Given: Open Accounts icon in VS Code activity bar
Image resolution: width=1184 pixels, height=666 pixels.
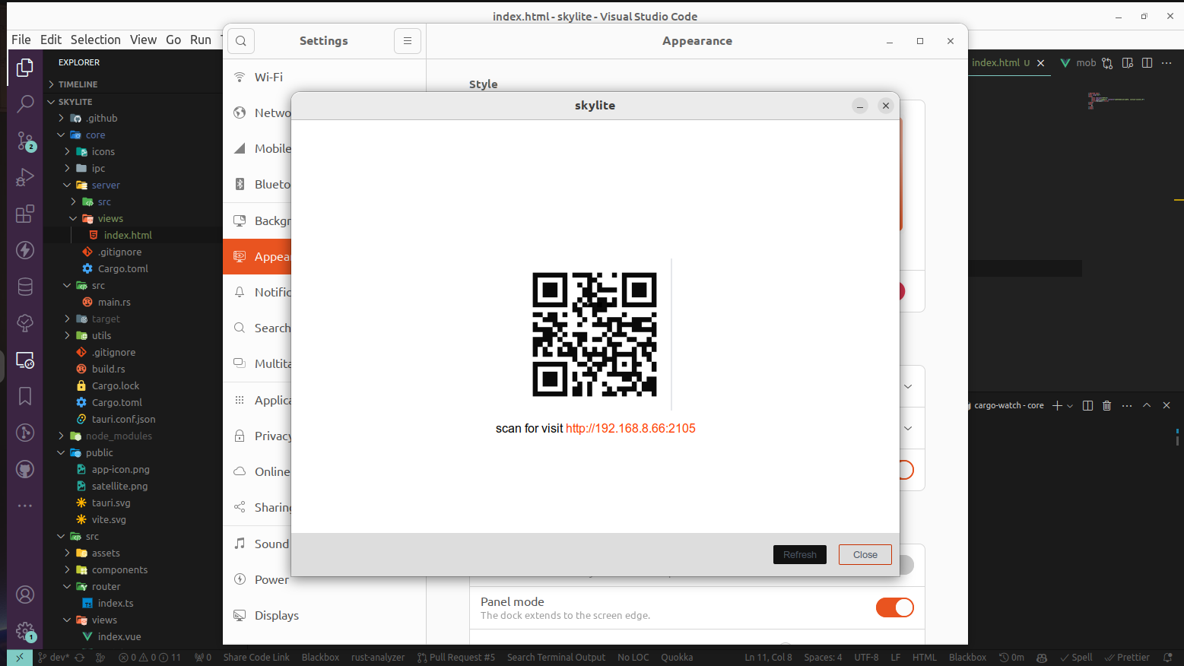Looking at the screenshot, I should pos(25,595).
